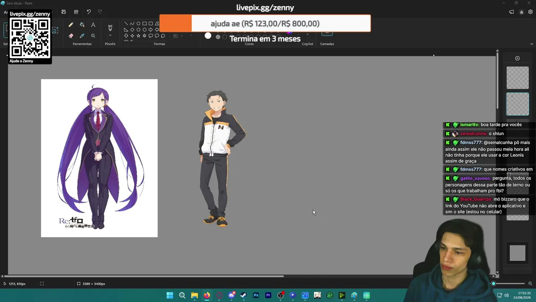
Task: Click the volume icon in system tray
Action: click(506, 295)
